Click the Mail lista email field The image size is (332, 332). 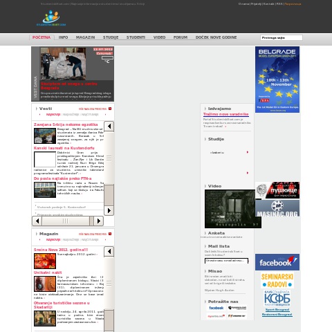click(226, 261)
